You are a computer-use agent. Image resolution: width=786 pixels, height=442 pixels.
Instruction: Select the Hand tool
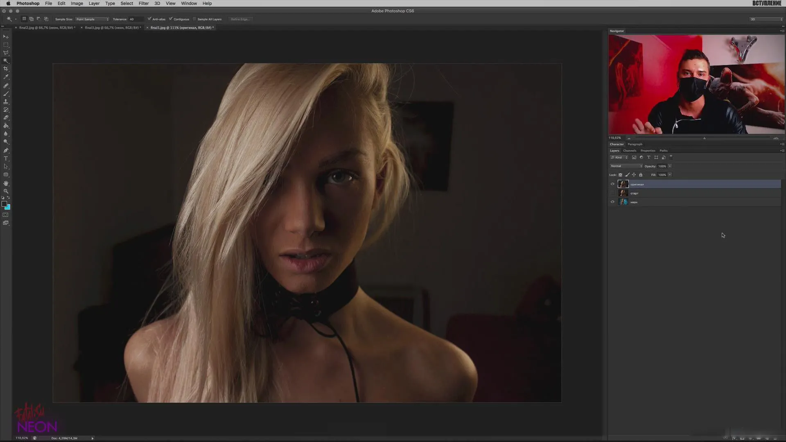(6, 183)
